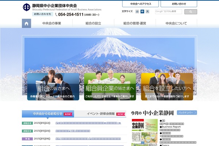Image resolution: width=219 pixels, height=146 pixels.
Task: Open 組合の管理・運営 menu
Action: pos(135,23)
